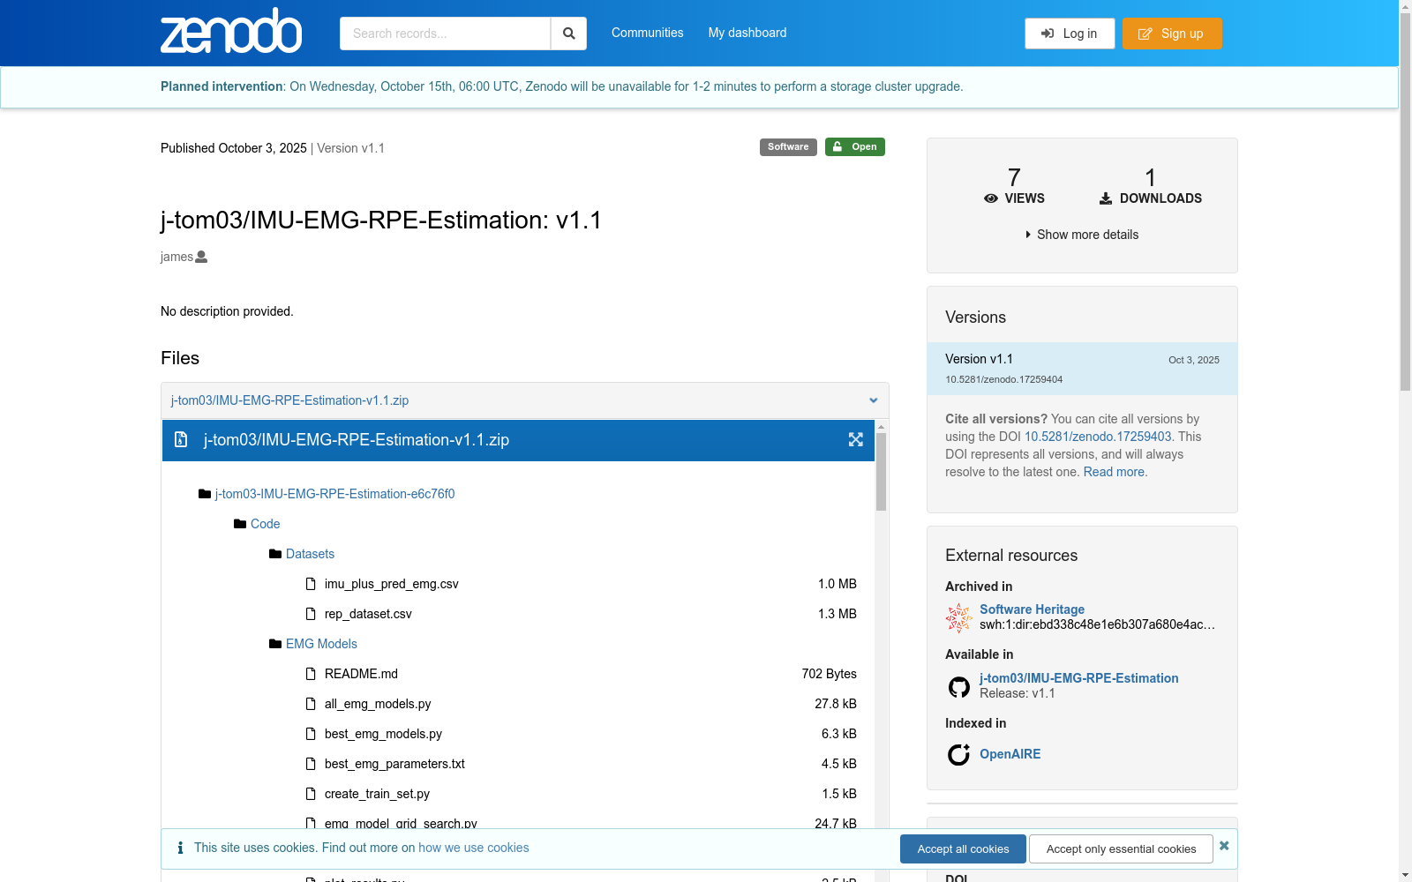Accept only essential cookies

[1121, 848]
